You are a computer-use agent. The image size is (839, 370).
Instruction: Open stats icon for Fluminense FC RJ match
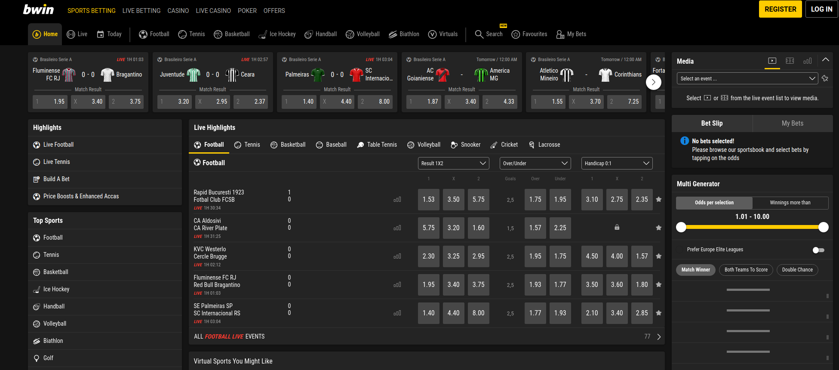(x=397, y=285)
